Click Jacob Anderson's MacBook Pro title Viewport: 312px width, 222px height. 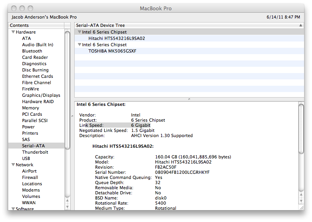tap(44, 17)
